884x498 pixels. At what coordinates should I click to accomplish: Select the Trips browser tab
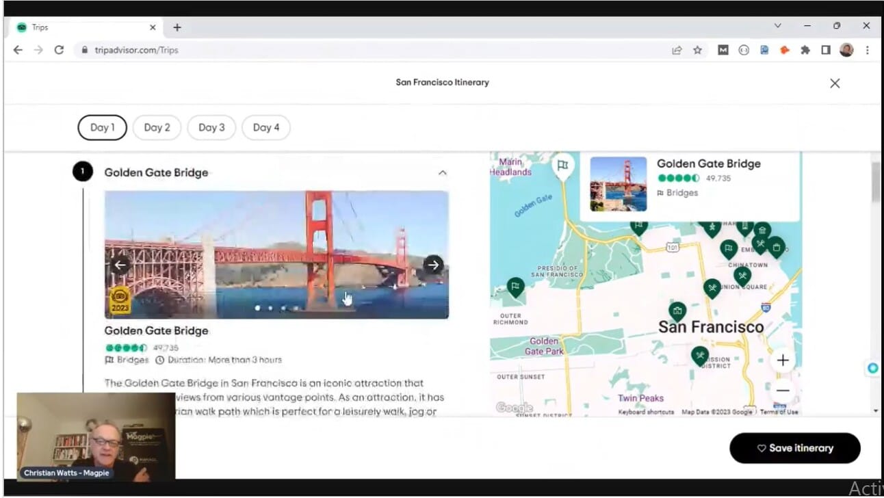(x=87, y=27)
